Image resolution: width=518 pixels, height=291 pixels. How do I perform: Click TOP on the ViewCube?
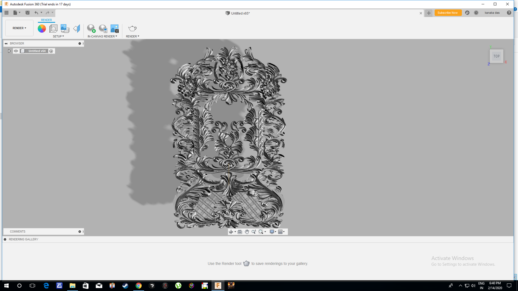pyautogui.click(x=496, y=56)
